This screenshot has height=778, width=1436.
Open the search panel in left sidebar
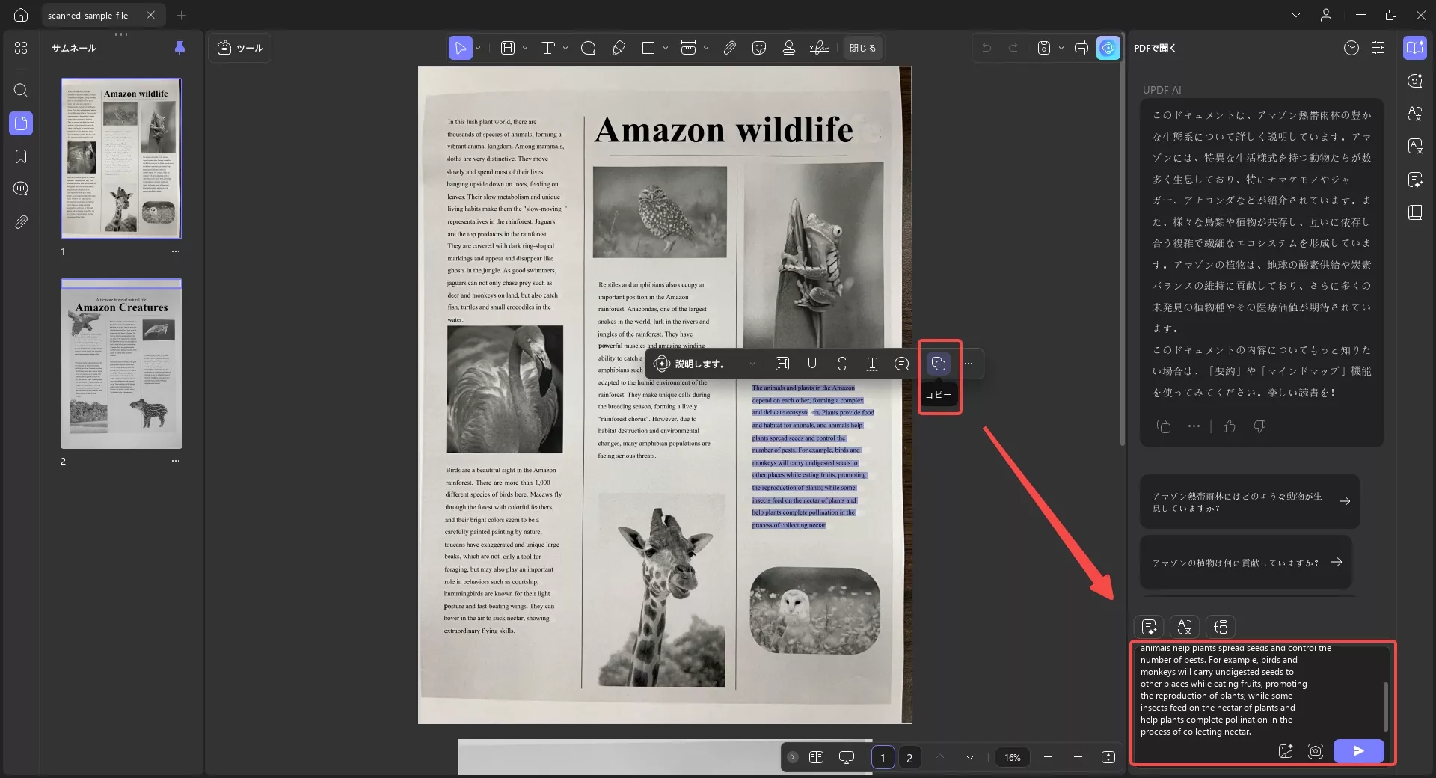pos(21,91)
